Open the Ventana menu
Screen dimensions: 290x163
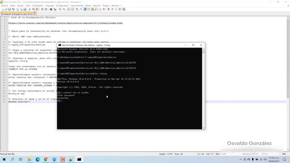[115, 5]
